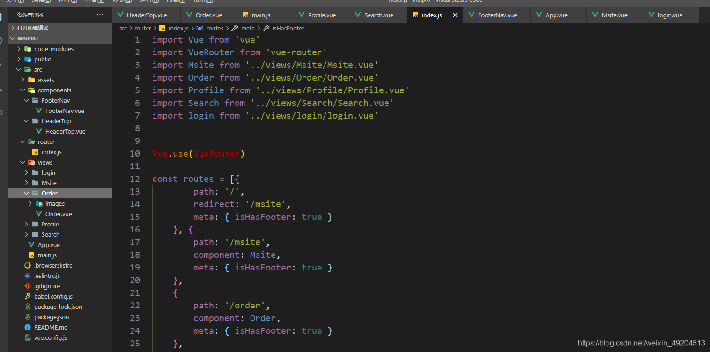Expand the 打开的编辑器 section
Viewport: 710px width, 352px height.
13,28
